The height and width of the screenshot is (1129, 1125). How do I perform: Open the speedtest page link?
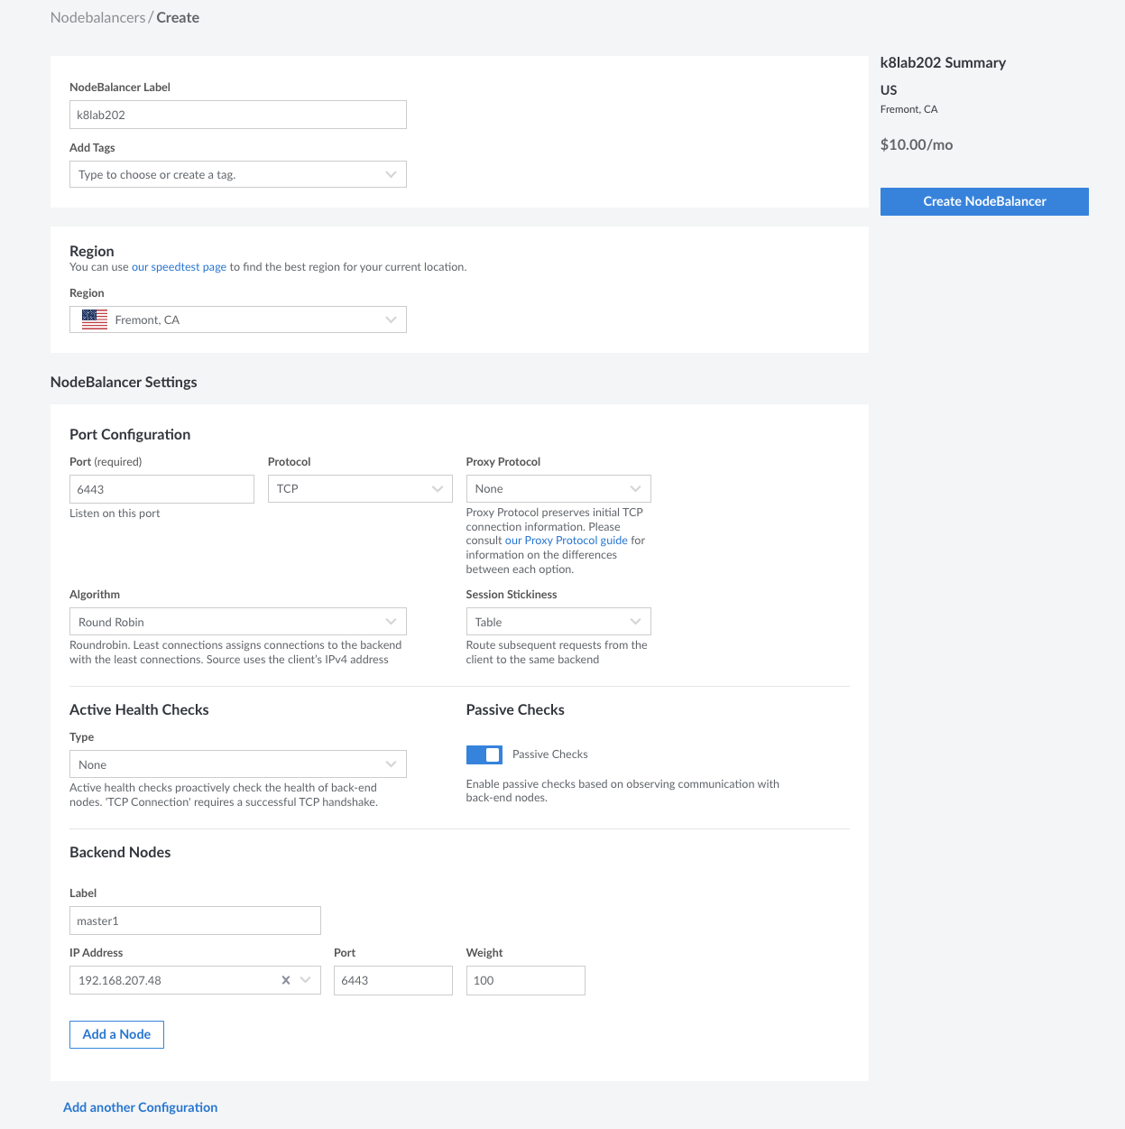coord(179,267)
